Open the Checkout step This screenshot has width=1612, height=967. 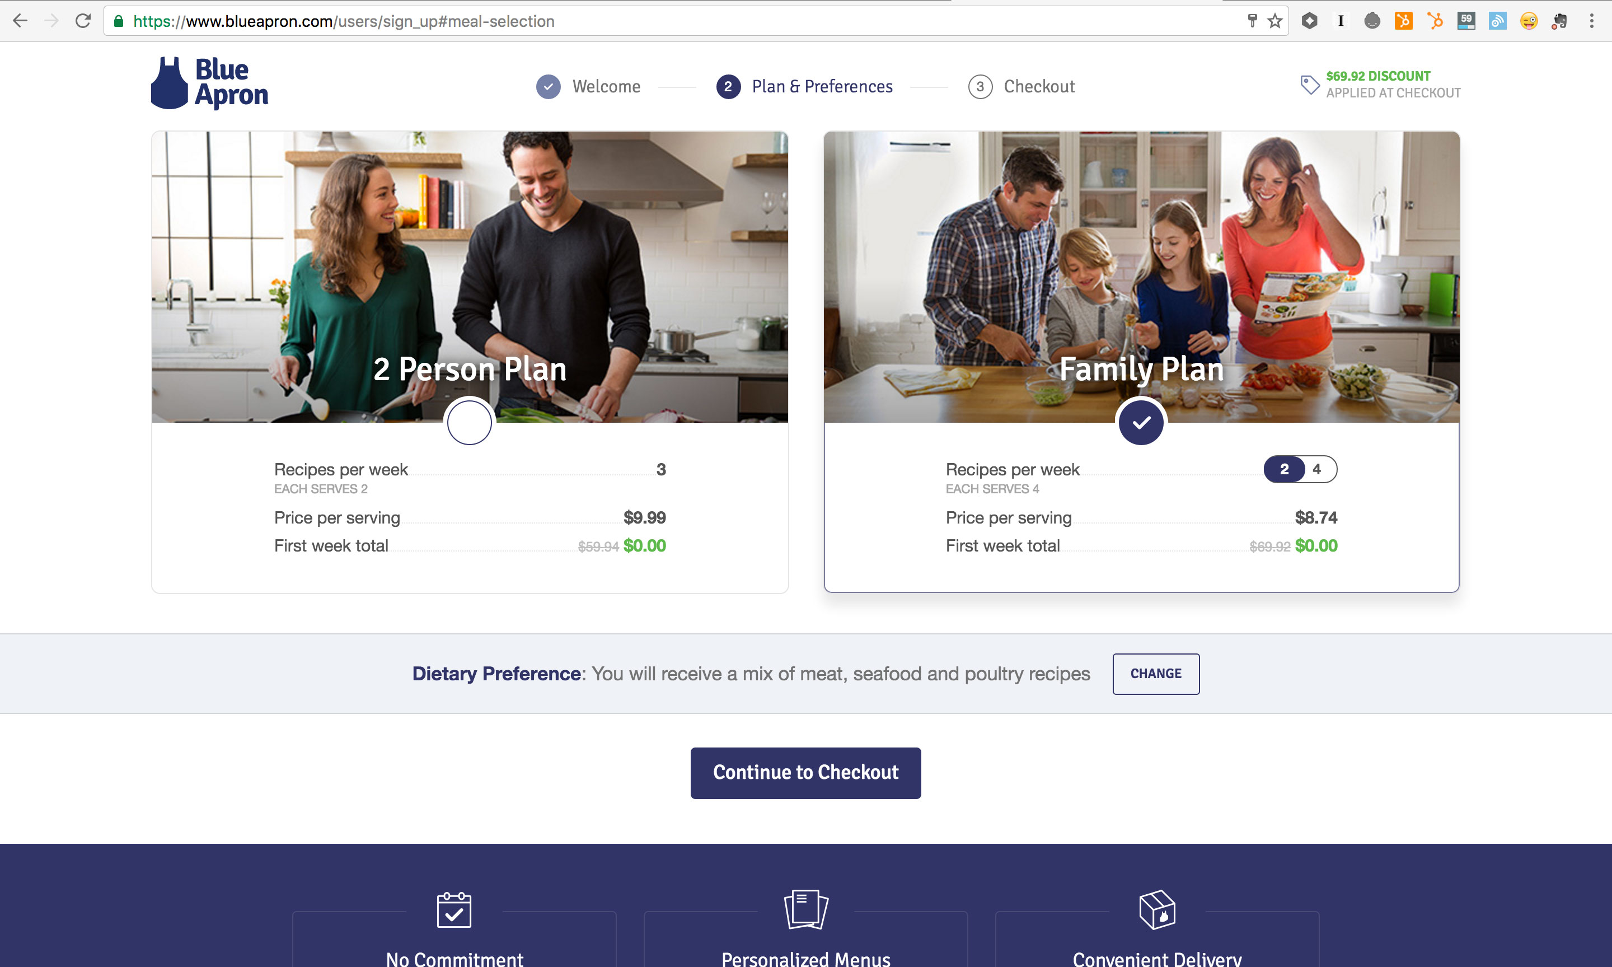(x=1021, y=86)
